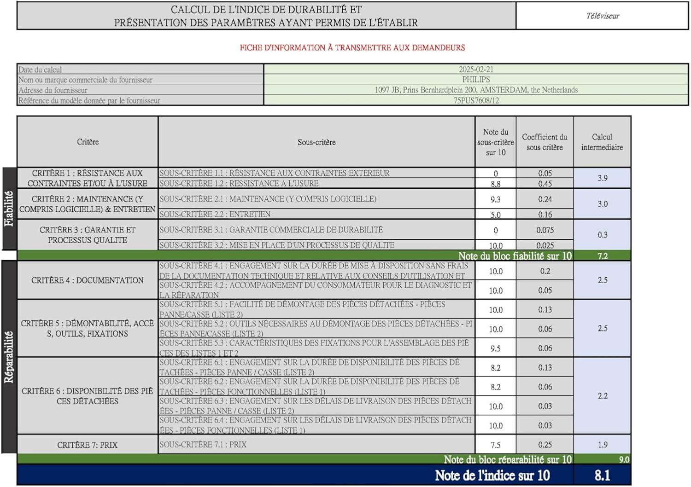Click the supplier name cell showing PHILIPS
Image resolution: width=691 pixels, height=487 pixels.
(476, 80)
